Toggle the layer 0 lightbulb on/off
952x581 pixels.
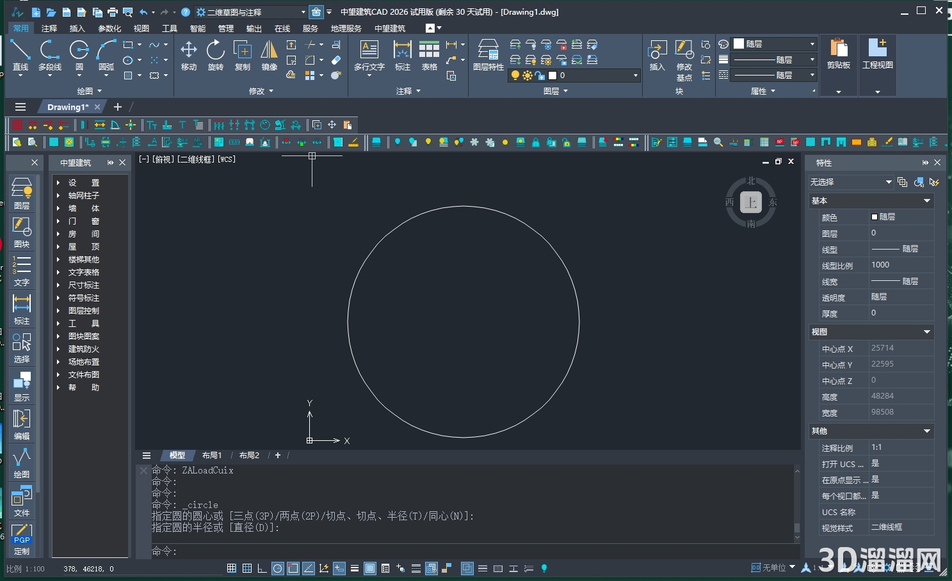click(x=515, y=76)
